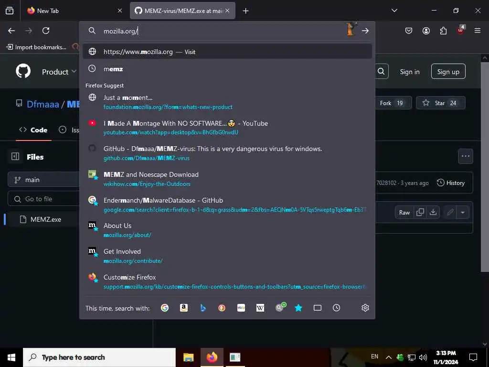
Task: Visit https://www.mozilla.org suggestion
Action: 227,52
